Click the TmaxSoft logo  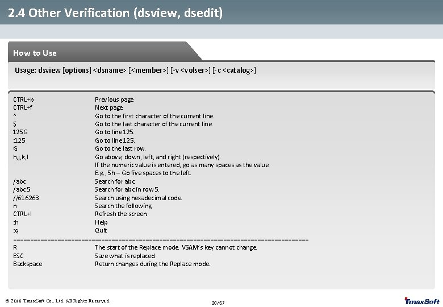(x=422, y=301)
